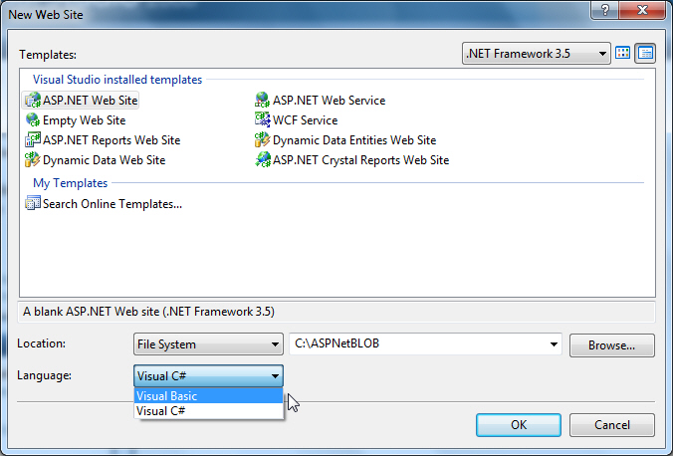The width and height of the screenshot is (673, 456).
Task: Pick the ASP.NET Reports Web Site icon
Action: tap(32, 140)
